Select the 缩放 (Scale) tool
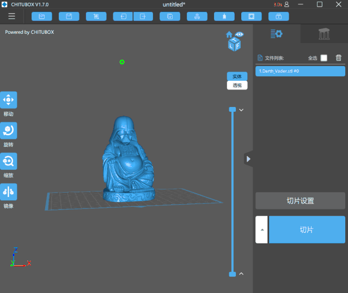Screen dimensions: 348x293 tap(9, 161)
